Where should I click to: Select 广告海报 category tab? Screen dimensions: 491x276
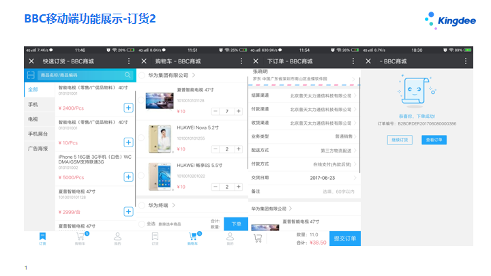[40, 149]
